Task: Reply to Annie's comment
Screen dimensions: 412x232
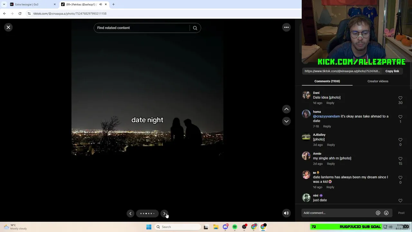Action: click(x=331, y=164)
